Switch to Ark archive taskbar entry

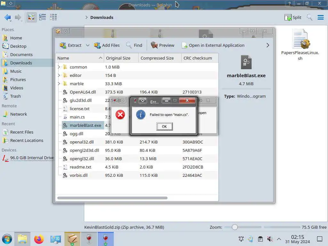(x=72, y=239)
